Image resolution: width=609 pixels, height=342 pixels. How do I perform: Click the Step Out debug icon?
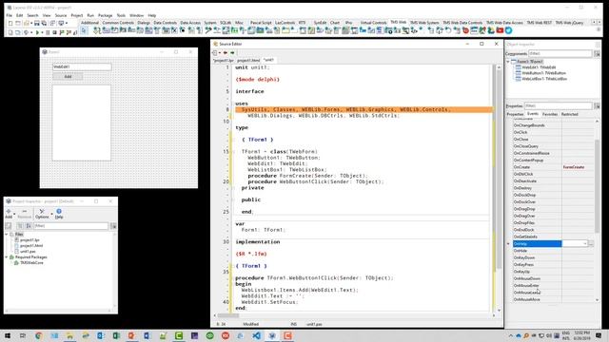[x=74, y=32]
